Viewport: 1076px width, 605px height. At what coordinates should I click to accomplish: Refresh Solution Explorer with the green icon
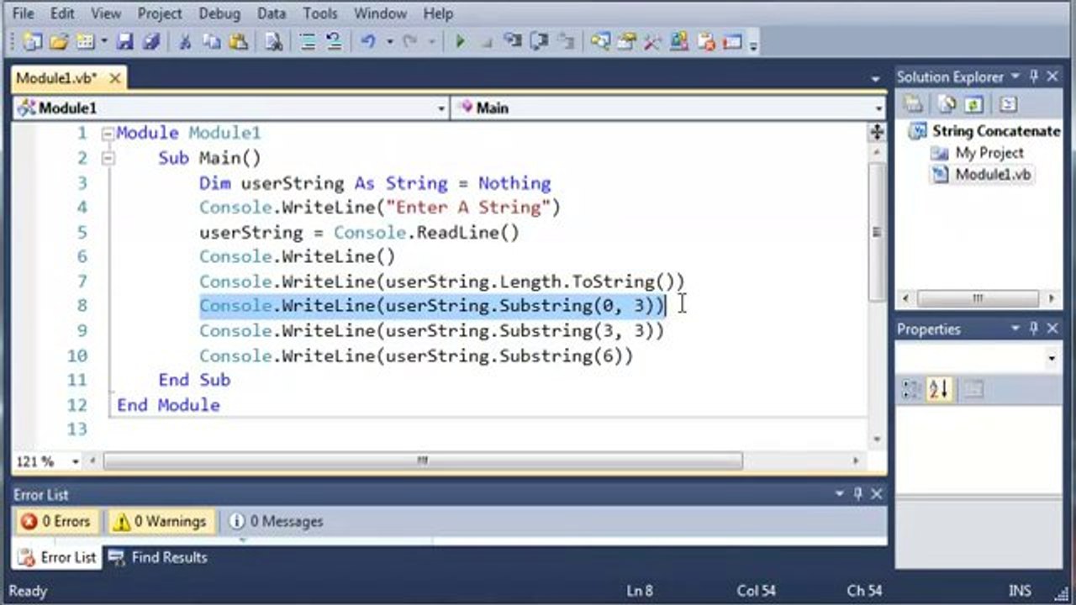pos(973,104)
